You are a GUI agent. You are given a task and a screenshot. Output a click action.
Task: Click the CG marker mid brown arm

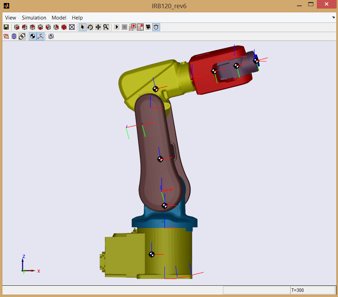click(160, 159)
